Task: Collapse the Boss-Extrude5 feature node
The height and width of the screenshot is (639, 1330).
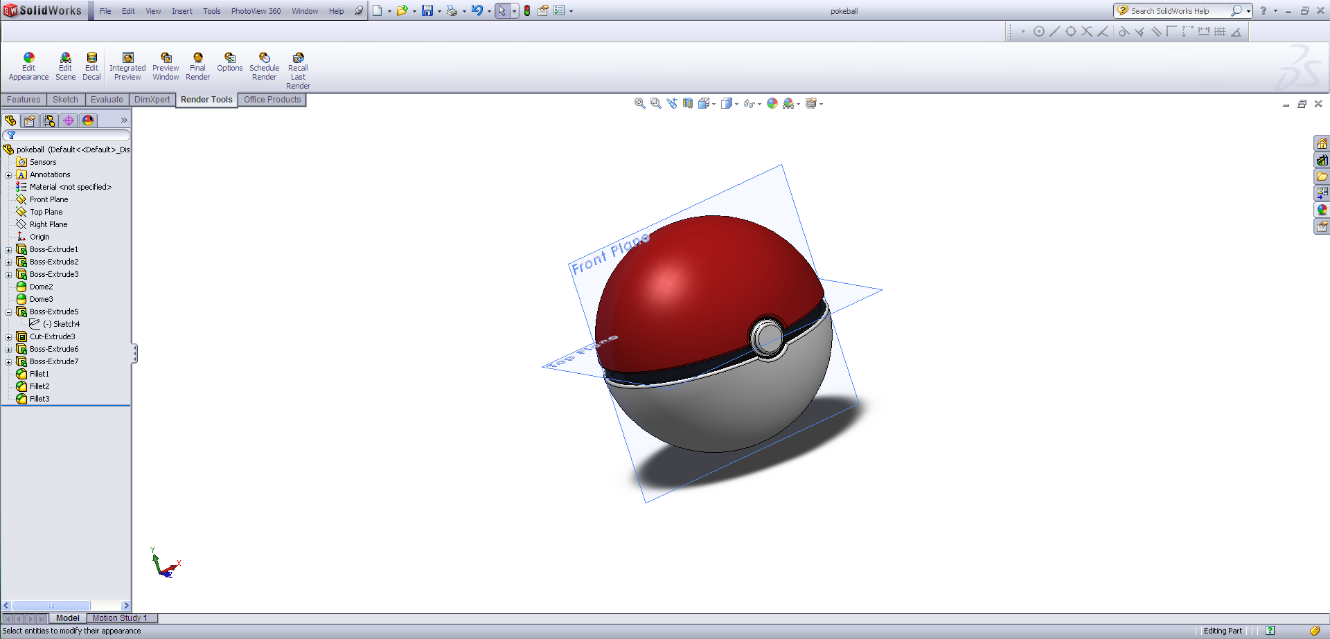Action: [x=8, y=312]
